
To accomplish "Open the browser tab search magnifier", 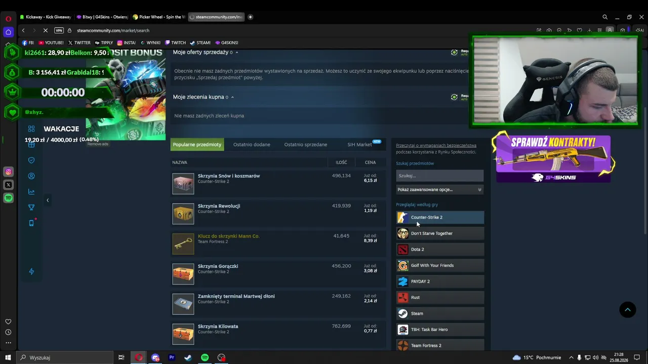I will 605,17.
